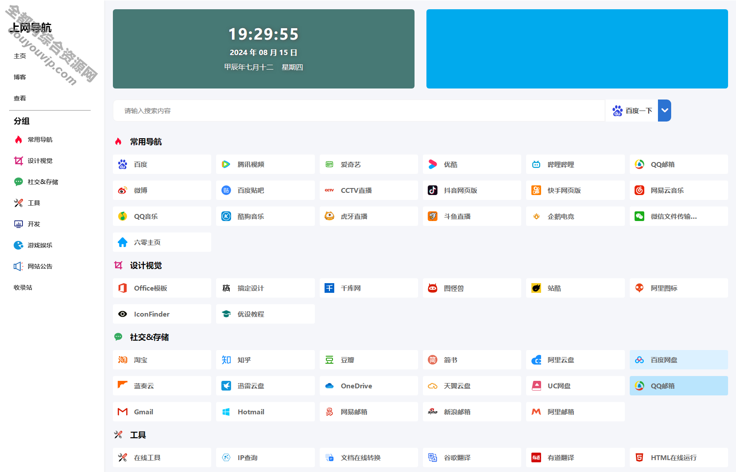Select 工具 group in sidebar
Screen dimensions: 736x472
(x=34, y=203)
